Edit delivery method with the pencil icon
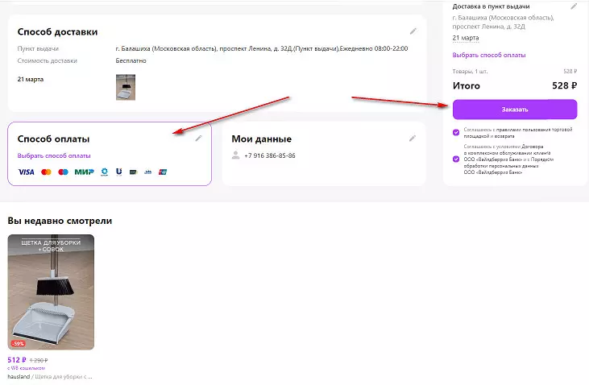This screenshot has width=589, height=385. (x=413, y=31)
